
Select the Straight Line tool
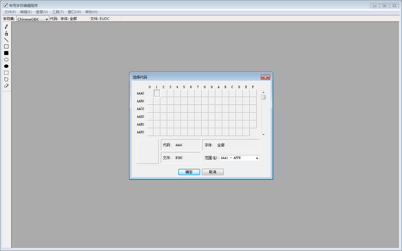6,40
